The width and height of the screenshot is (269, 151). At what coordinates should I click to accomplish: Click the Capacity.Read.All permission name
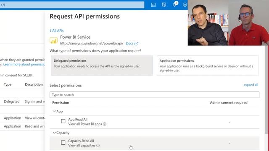(x=81, y=141)
